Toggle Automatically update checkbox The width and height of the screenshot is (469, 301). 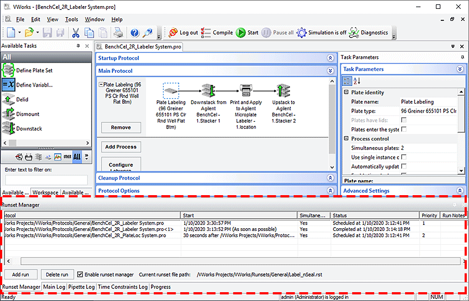click(404, 166)
